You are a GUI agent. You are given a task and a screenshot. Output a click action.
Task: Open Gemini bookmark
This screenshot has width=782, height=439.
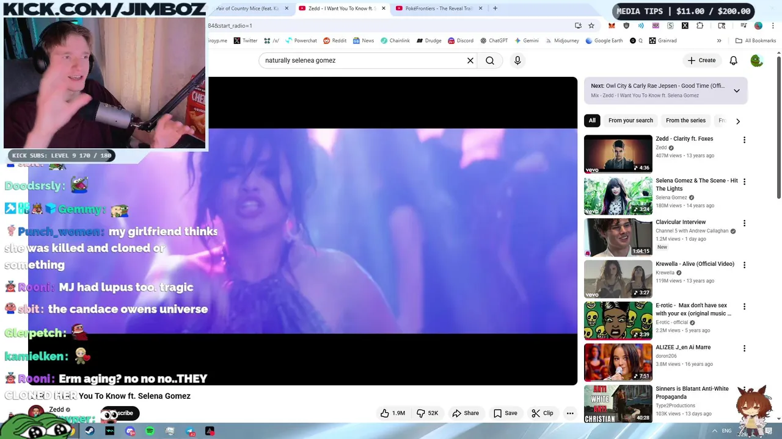point(526,41)
